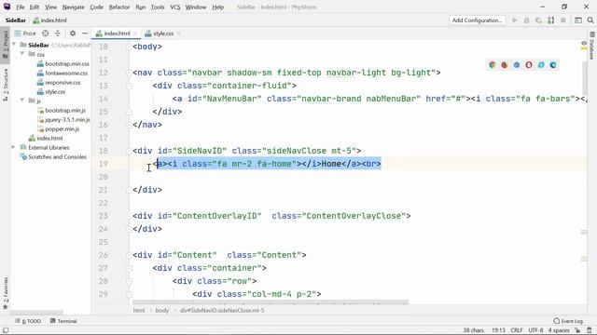The width and height of the screenshot is (597, 335).
Task: Open the Run menu
Action: [x=141, y=7]
